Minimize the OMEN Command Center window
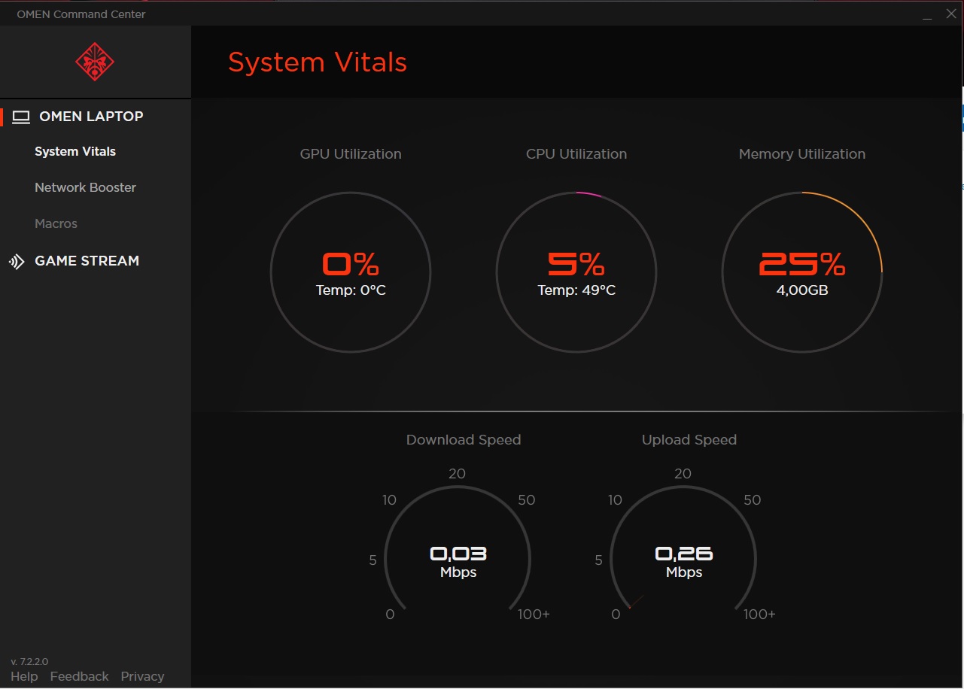964x689 pixels. pos(926,14)
